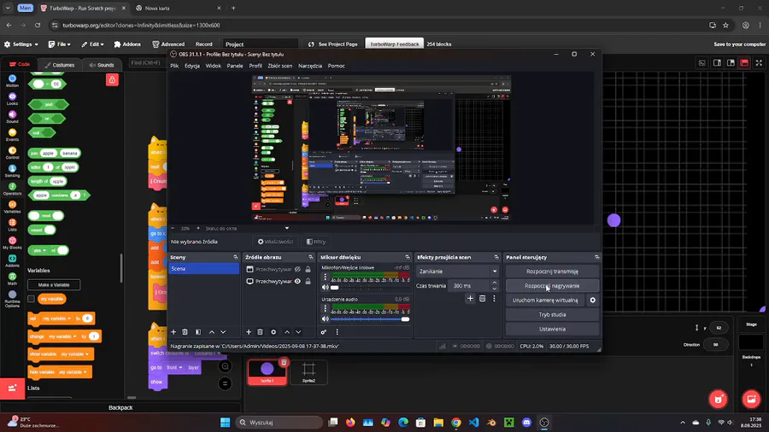769x432 pixels.
Task: Remove the scene transition trash icon
Action: (x=482, y=298)
